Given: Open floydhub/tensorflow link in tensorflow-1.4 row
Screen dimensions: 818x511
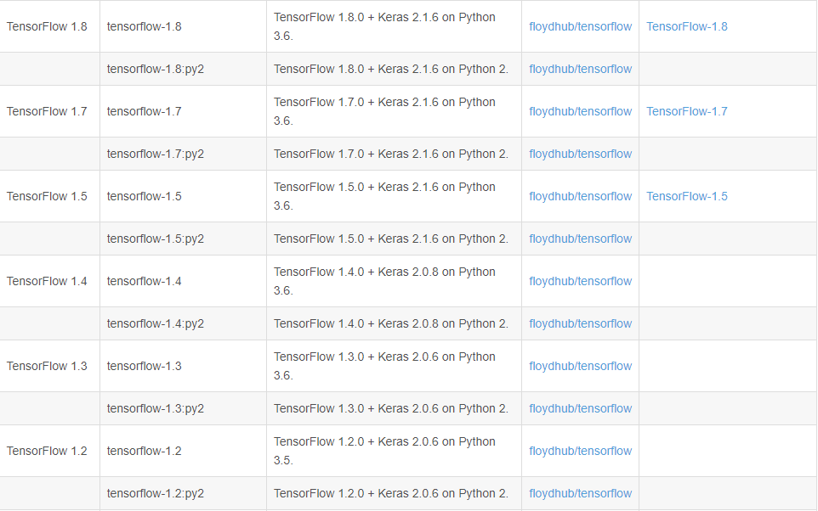Looking at the screenshot, I should pos(580,281).
